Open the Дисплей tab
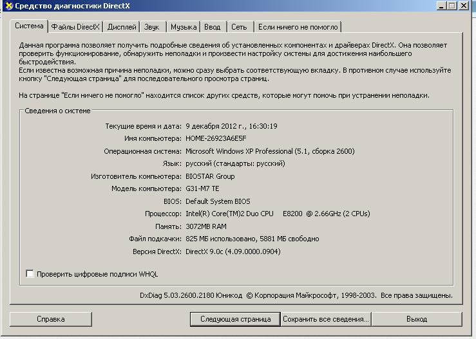The image size is (476, 339). click(122, 27)
